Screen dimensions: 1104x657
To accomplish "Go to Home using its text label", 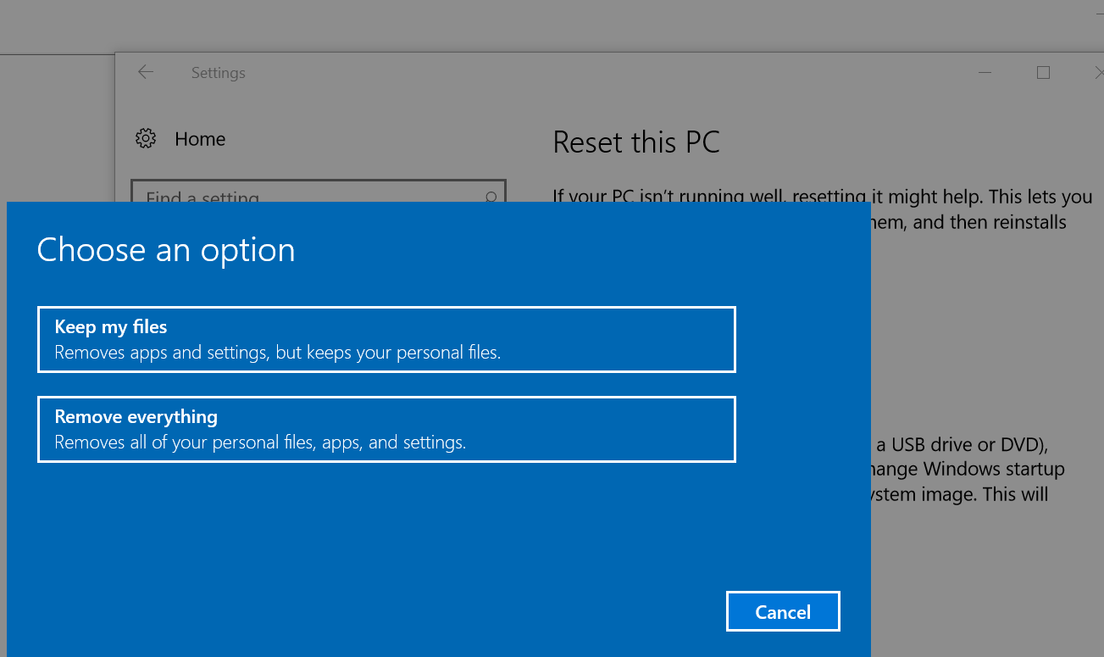I will [x=200, y=139].
